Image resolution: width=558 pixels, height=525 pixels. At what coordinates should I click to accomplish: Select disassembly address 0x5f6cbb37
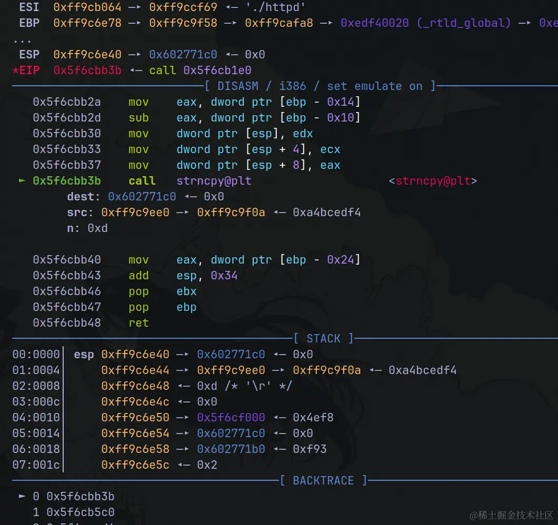[x=67, y=165]
